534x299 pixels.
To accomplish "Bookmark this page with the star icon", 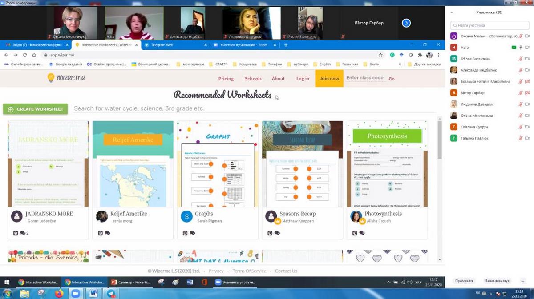I will click(380, 55).
